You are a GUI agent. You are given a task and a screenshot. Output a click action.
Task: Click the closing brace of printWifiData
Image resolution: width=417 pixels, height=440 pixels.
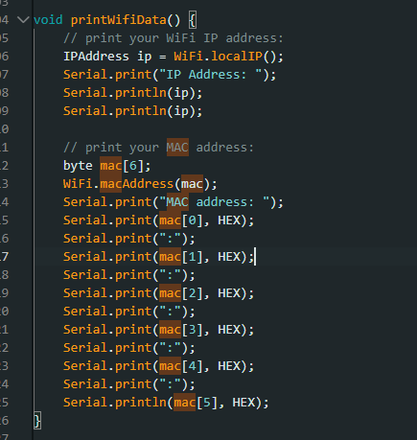(x=37, y=421)
